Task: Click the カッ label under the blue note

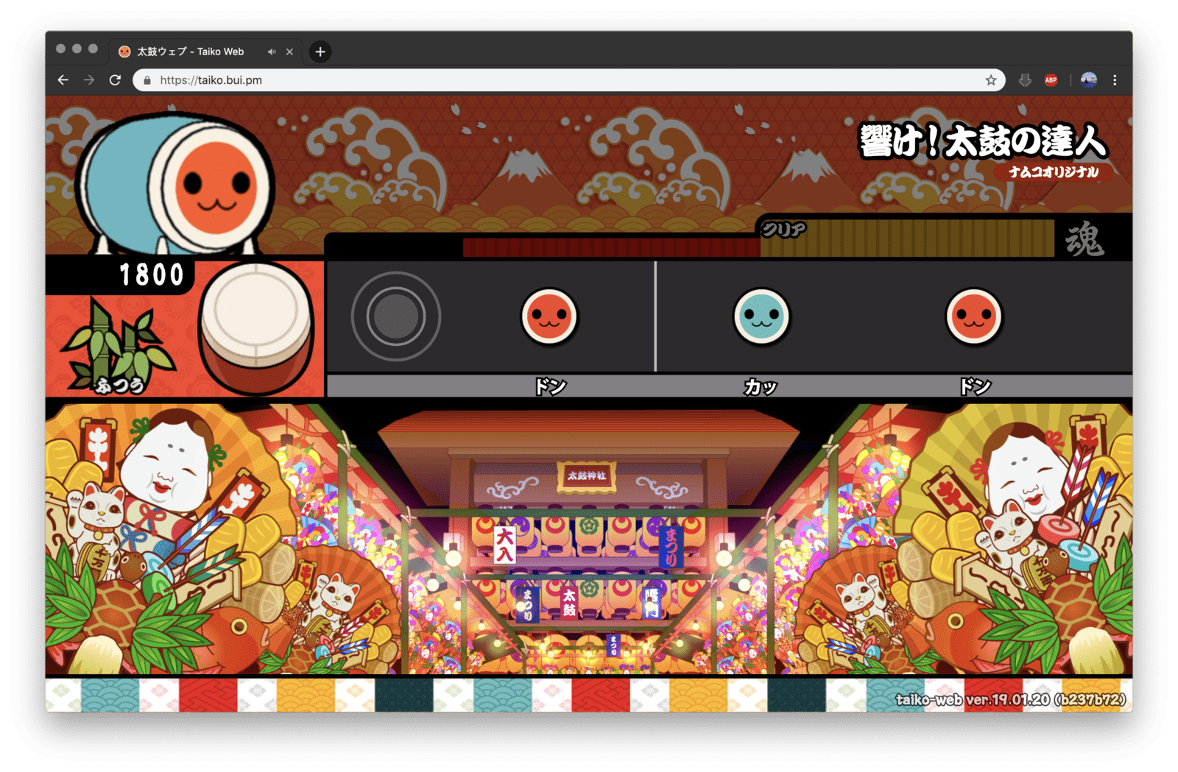Action: 761,386
